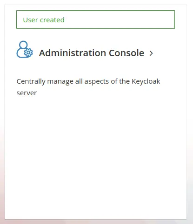Click the green-bordered success alert box
This screenshot has width=193, height=224.
point(95,20)
